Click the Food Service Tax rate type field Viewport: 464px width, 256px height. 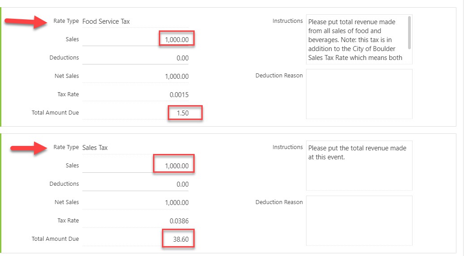(x=136, y=21)
